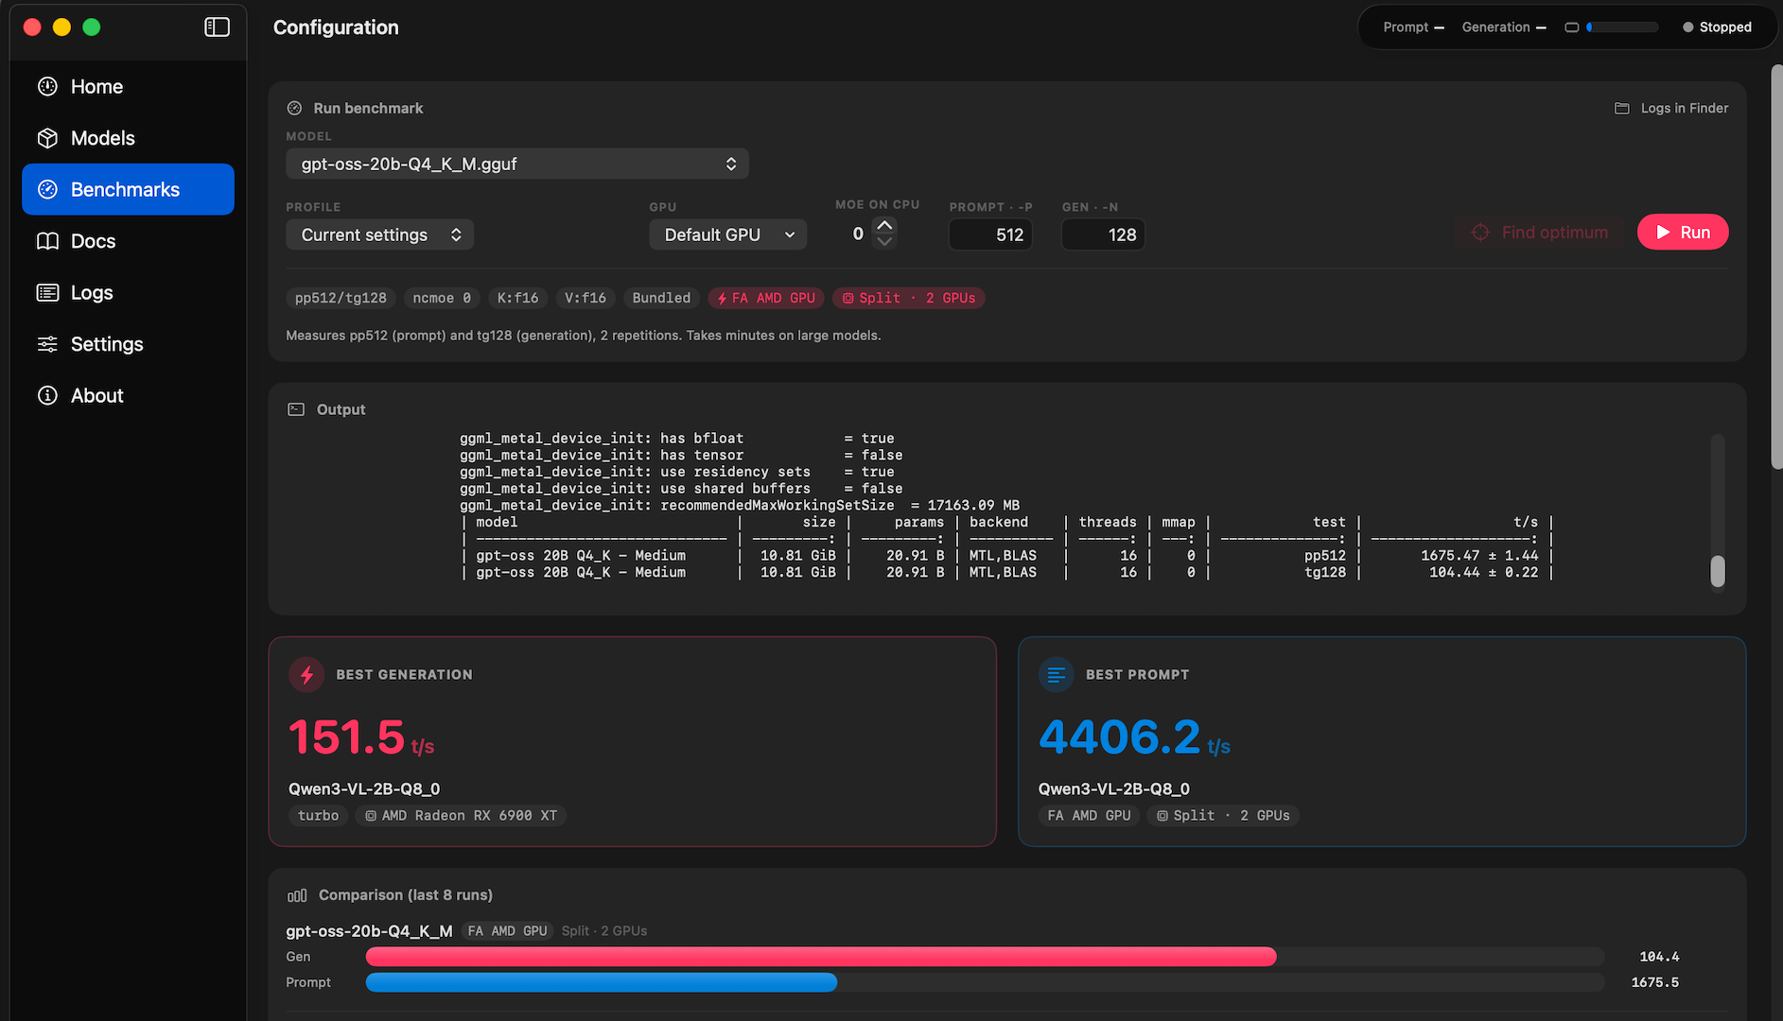Click the turbo tag
The width and height of the screenshot is (1783, 1021).
tap(318, 816)
